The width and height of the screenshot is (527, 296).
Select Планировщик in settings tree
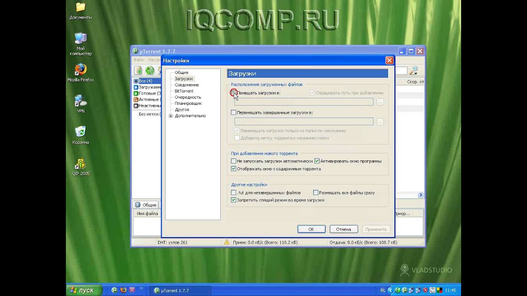coord(188,103)
